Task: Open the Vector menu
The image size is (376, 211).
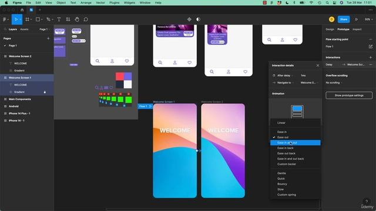Action: click(100, 2)
